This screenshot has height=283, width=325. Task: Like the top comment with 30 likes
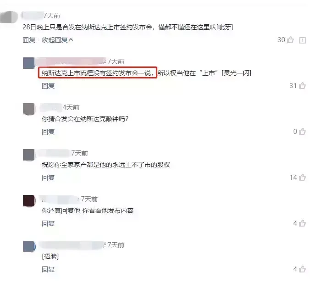[x=290, y=39]
